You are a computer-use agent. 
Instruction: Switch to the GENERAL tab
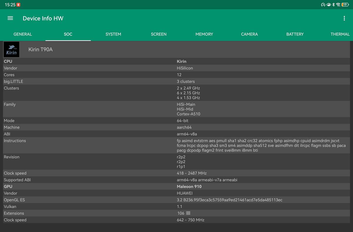pyautogui.click(x=23, y=34)
